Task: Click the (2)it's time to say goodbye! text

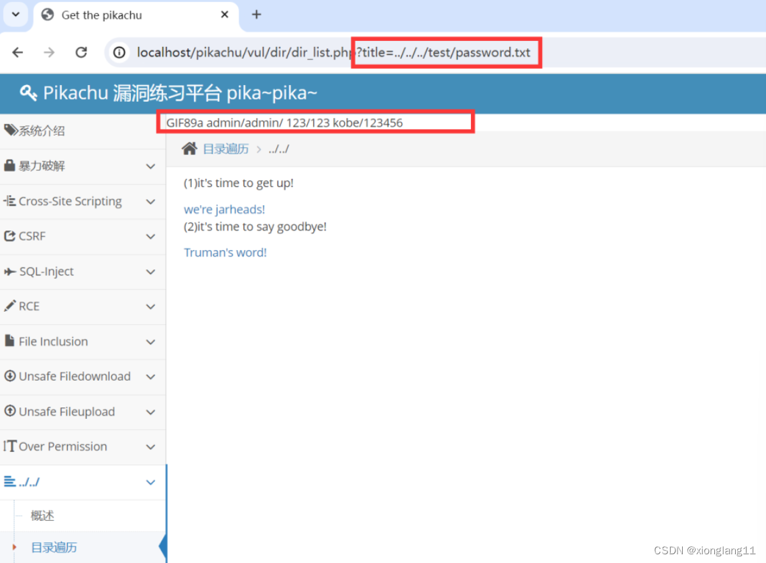Action: (255, 227)
